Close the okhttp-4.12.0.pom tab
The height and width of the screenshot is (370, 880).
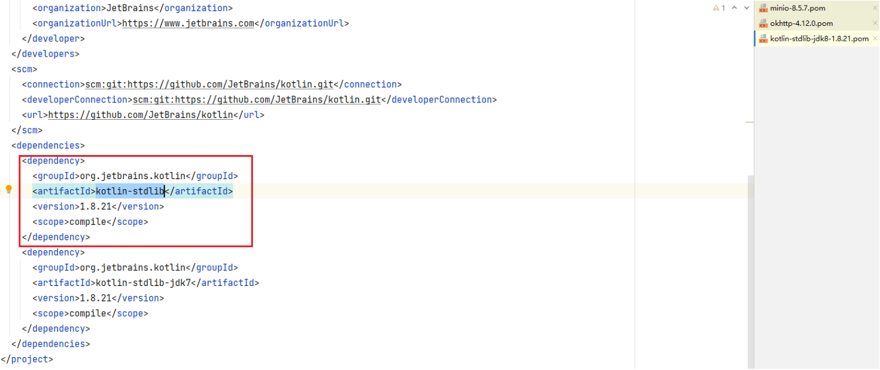(874, 23)
